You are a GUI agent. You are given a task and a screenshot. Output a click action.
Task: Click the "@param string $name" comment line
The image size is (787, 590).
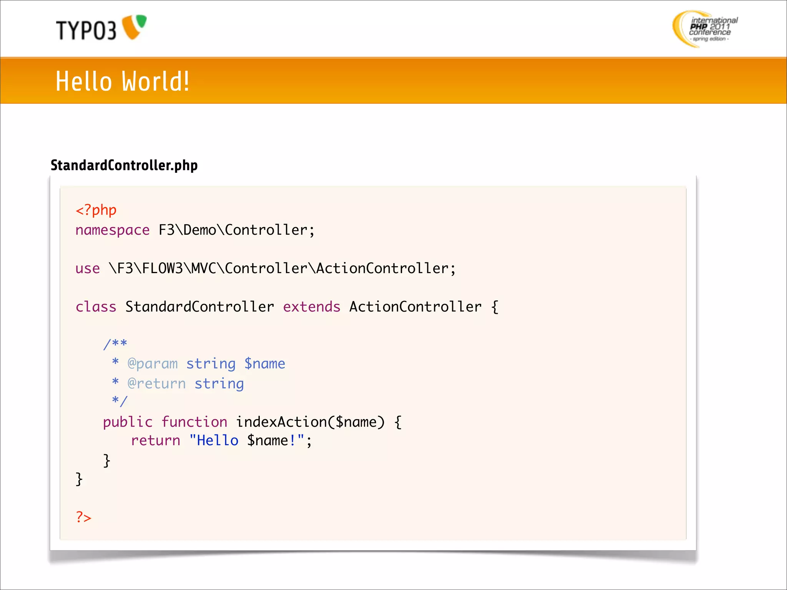point(198,364)
